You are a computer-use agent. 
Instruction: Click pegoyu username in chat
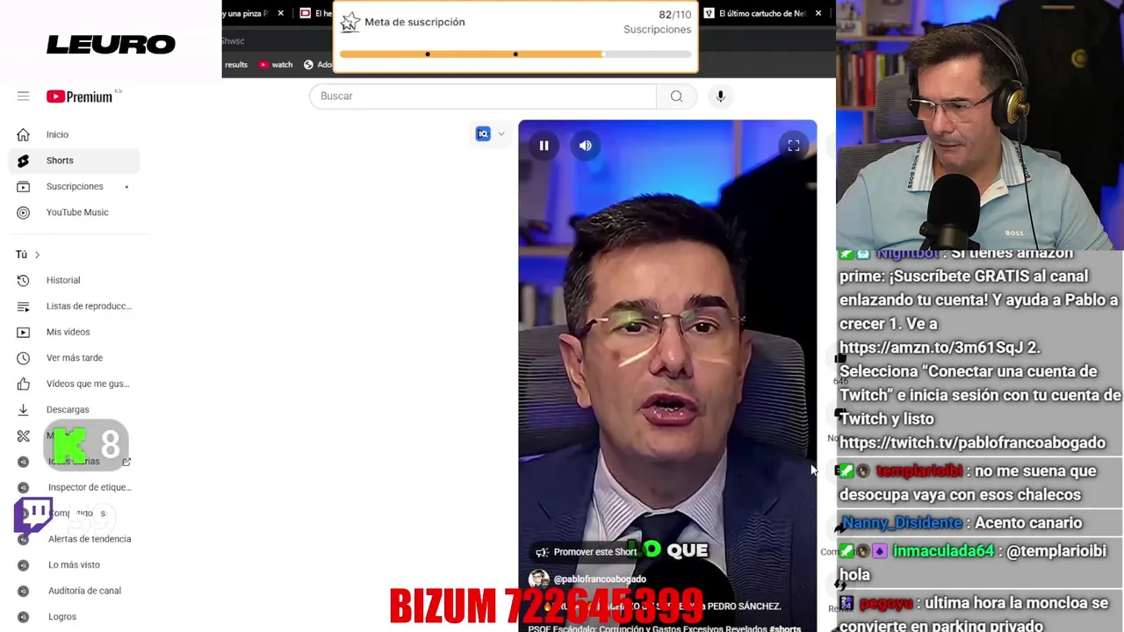click(x=886, y=604)
